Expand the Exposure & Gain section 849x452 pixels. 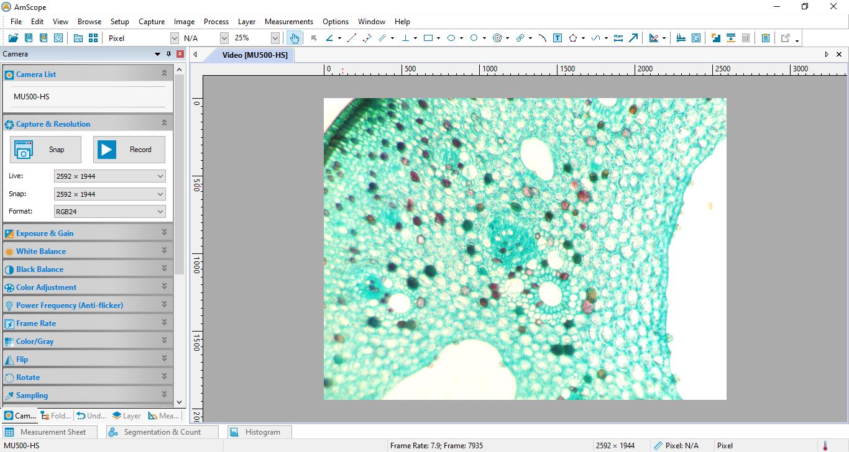[x=165, y=233]
